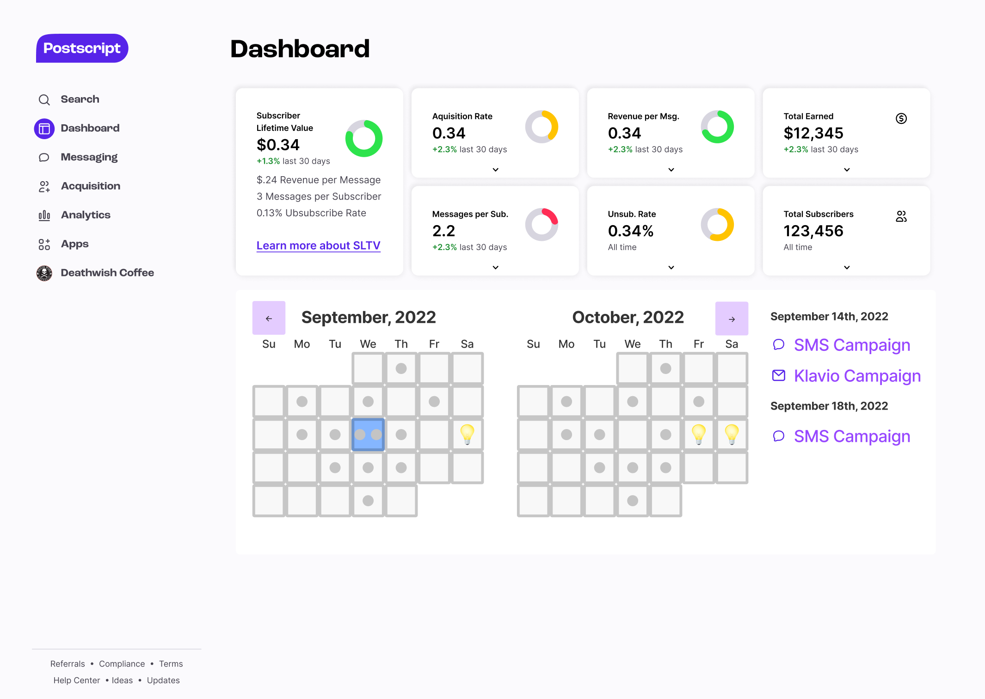Click the Analytics bar chart icon

click(44, 215)
